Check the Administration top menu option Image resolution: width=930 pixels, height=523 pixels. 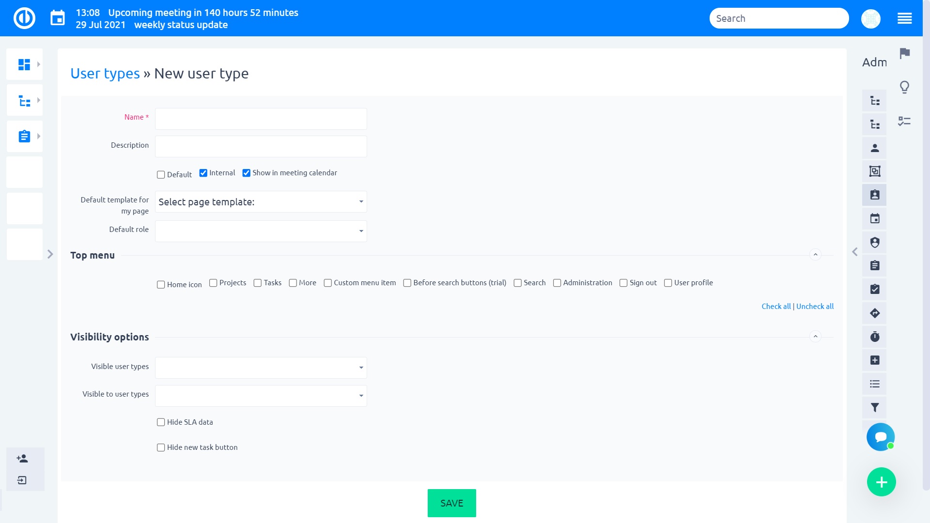click(x=557, y=283)
